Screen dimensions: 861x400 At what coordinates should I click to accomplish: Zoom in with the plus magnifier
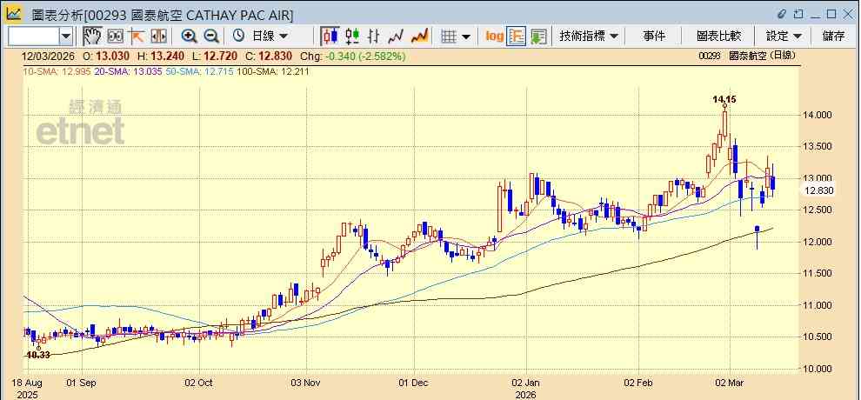click(x=190, y=37)
